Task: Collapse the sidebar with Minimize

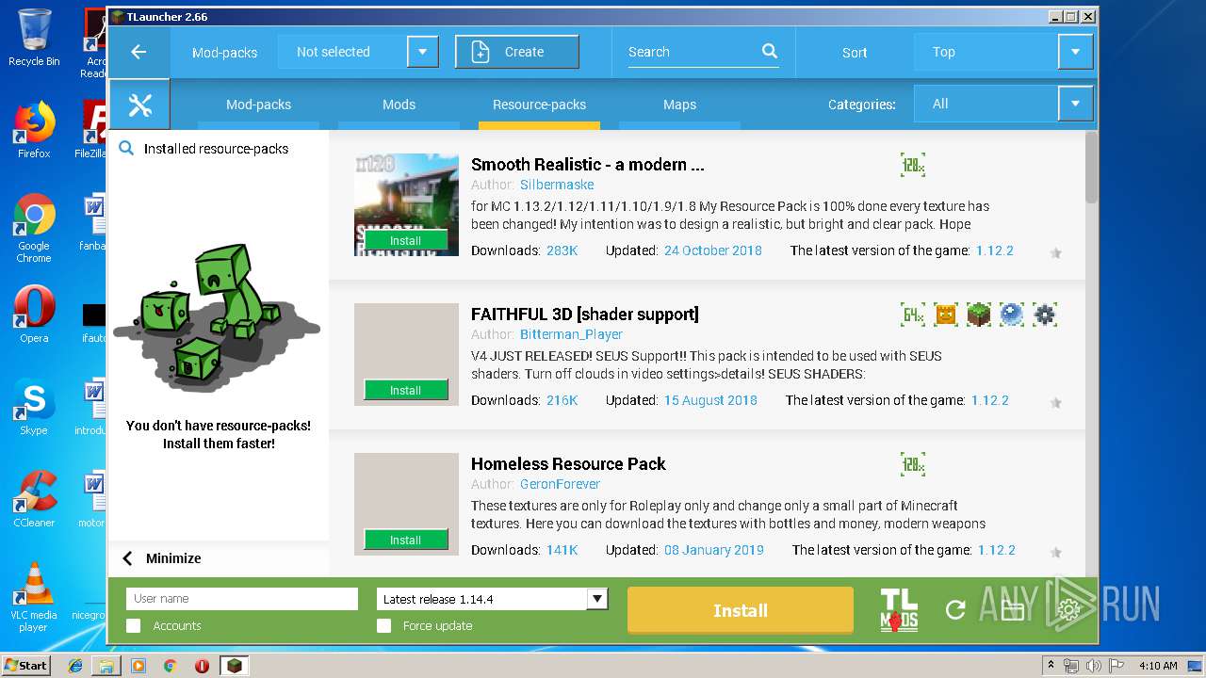Action: pos(161,558)
